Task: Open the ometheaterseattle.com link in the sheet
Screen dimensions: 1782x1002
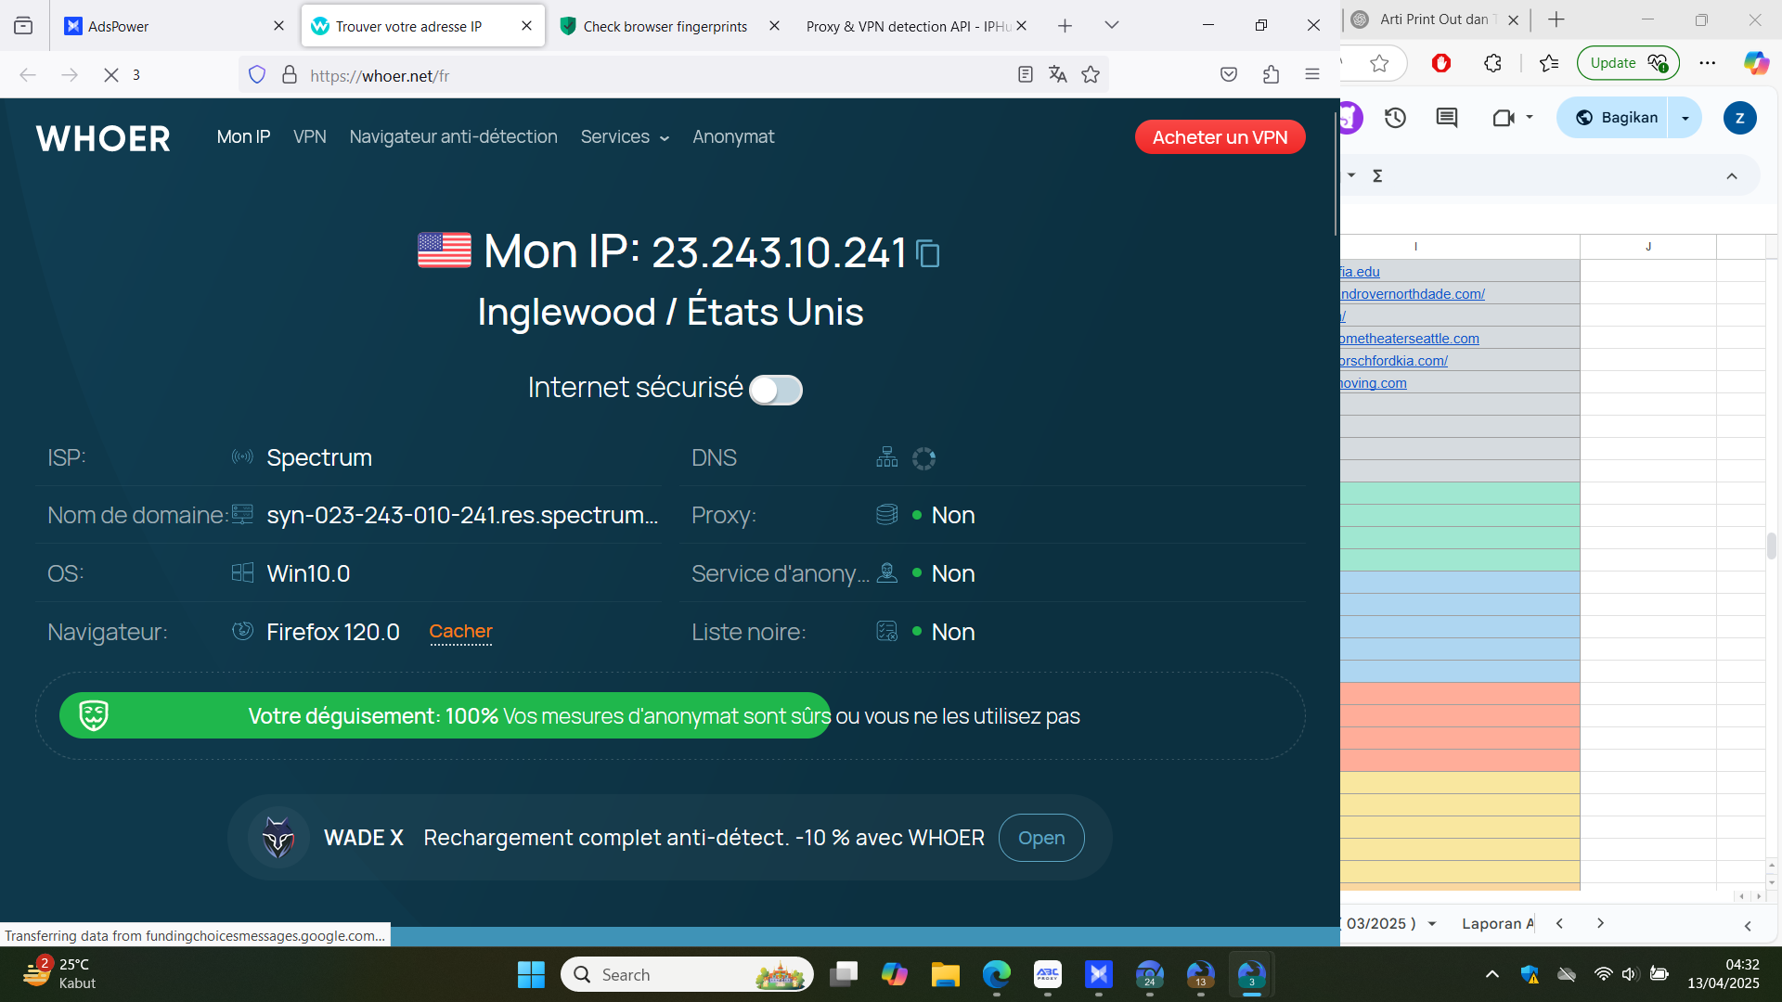Action: pyautogui.click(x=1410, y=339)
